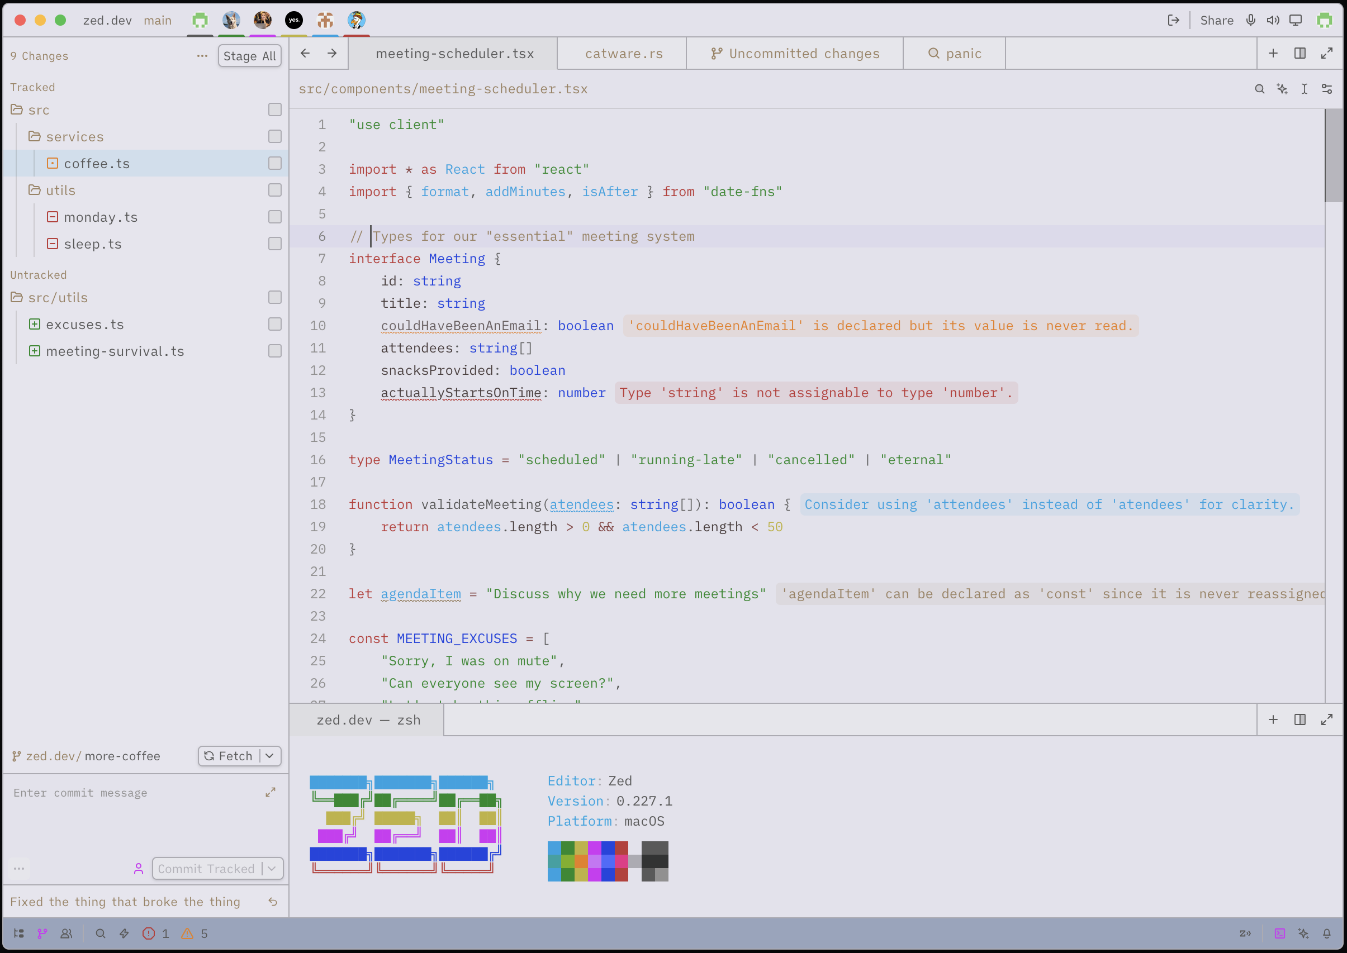Stage the coffee.ts checkbox
Viewport: 1347px width, 953px height.
(275, 163)
